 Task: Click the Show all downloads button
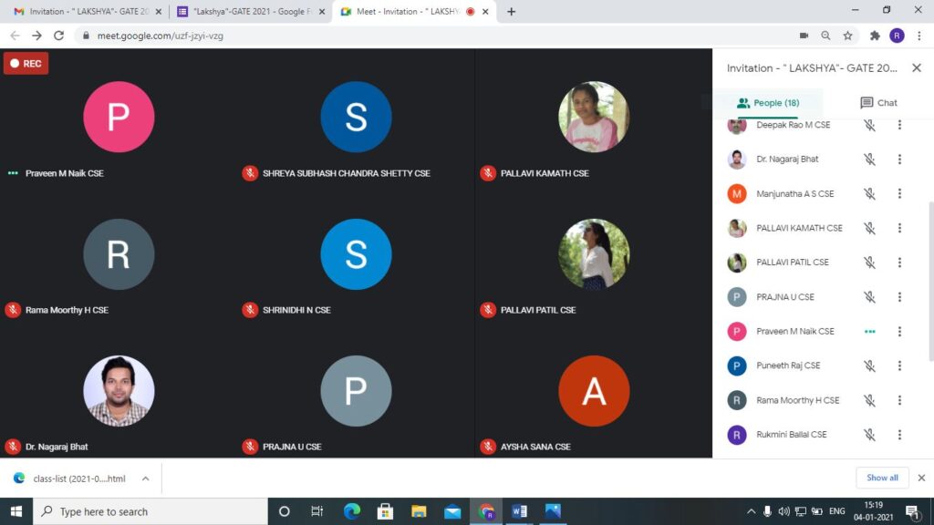(x=882, y=478)
